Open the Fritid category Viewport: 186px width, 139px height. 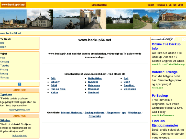(x=54, y=85)
